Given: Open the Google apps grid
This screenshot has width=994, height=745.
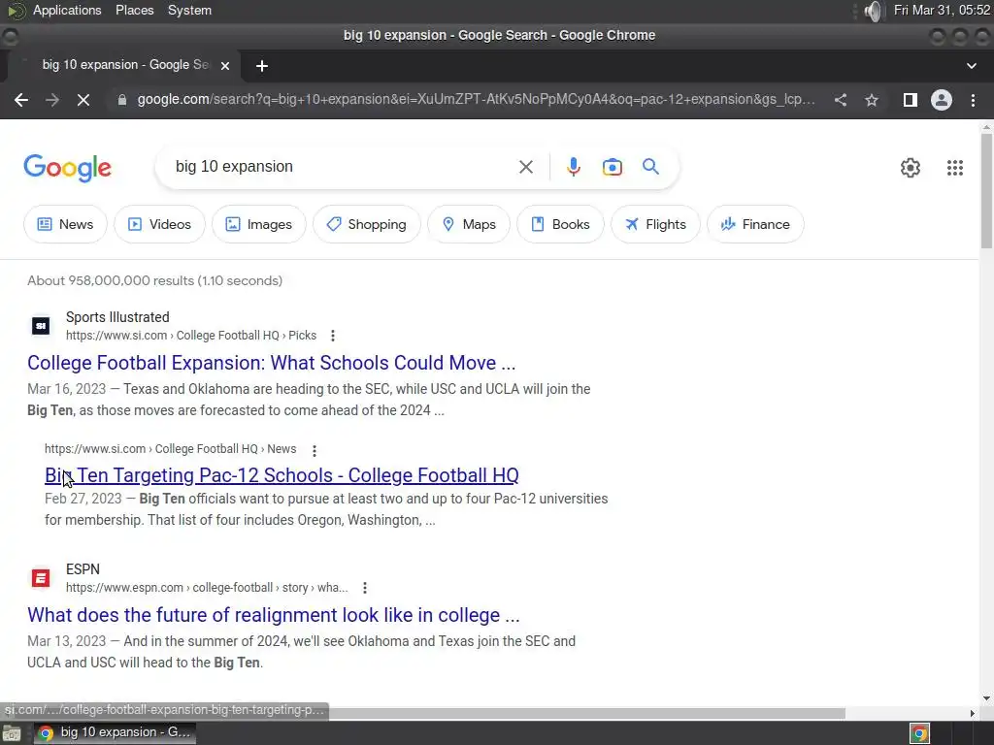Looking at the screenshot, I should pos(955,167).
